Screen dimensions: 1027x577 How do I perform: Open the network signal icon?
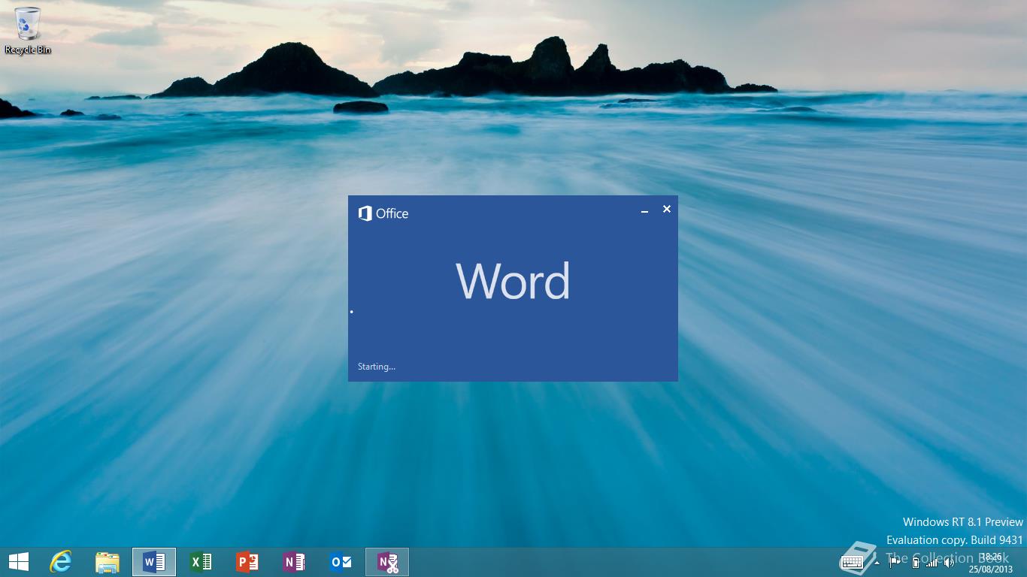(932, 562)
